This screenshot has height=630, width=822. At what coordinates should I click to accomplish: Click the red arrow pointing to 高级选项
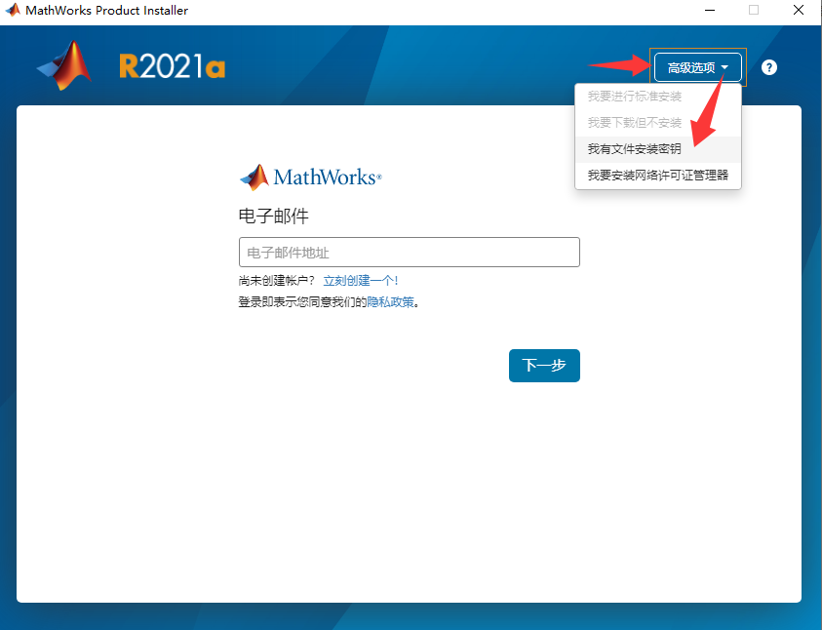click(621, 67)
